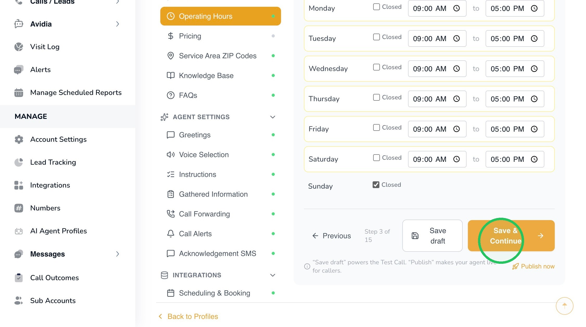Viewport: 586px width, 327px height.
Task: Open AI Agent Profiles in sidebar
Action: 58,231
